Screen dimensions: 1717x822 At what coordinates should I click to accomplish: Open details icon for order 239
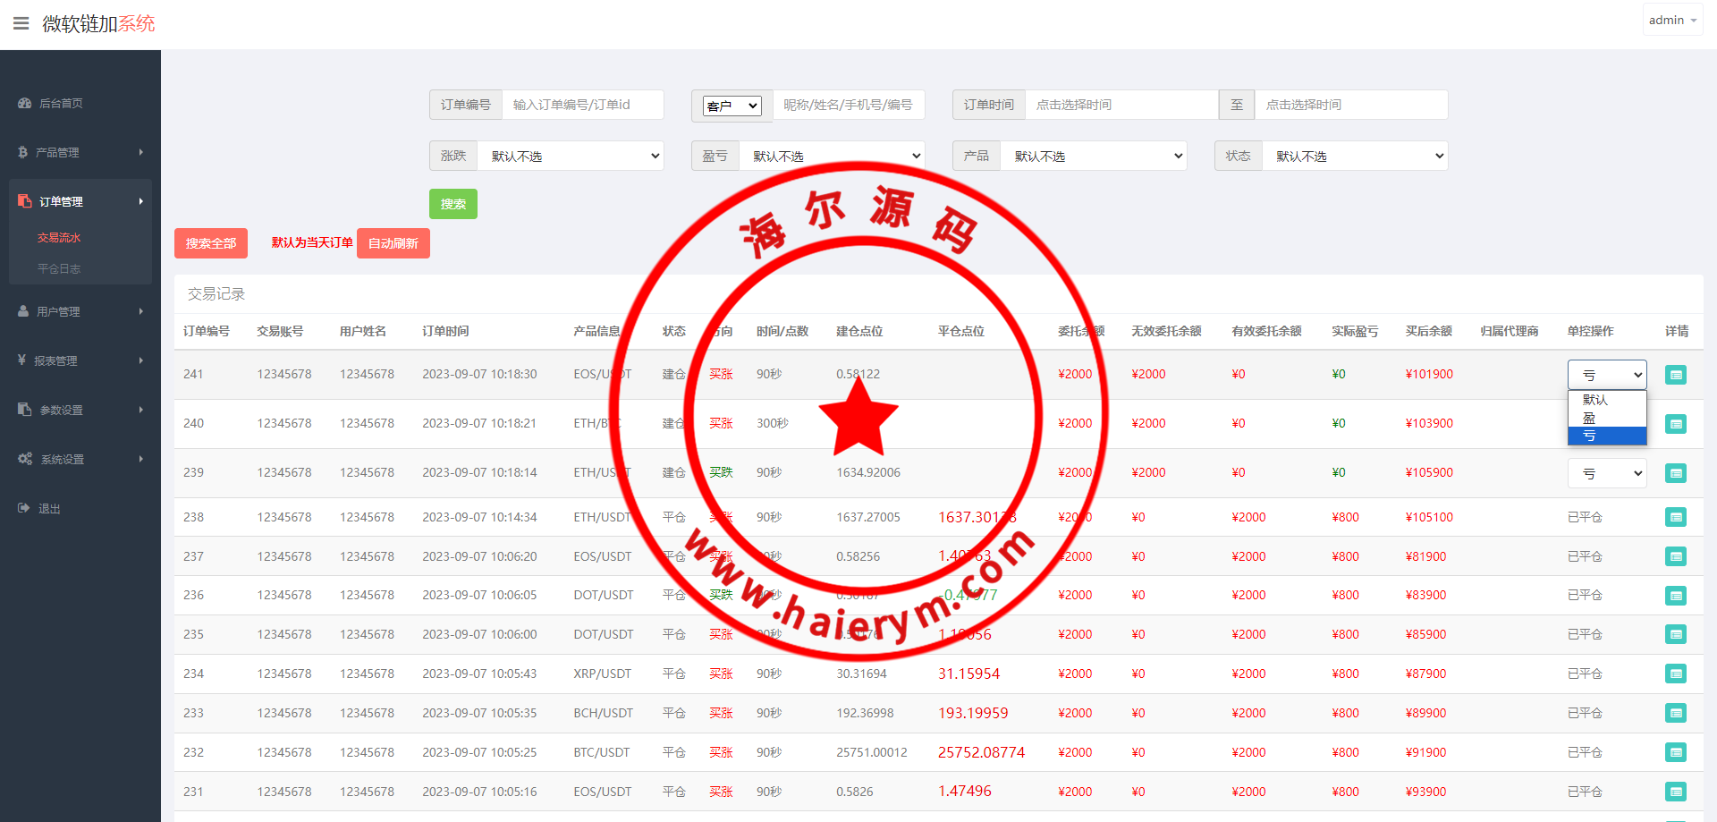click(x=1675, y=473)
